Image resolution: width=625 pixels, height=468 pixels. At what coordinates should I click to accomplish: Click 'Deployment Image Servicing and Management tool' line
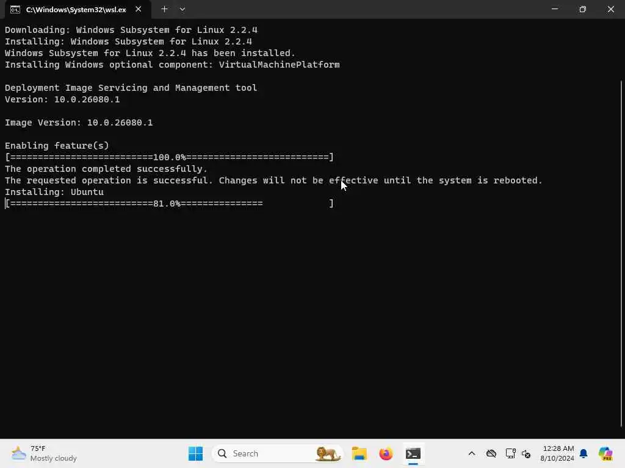click(x=131, y=88)
